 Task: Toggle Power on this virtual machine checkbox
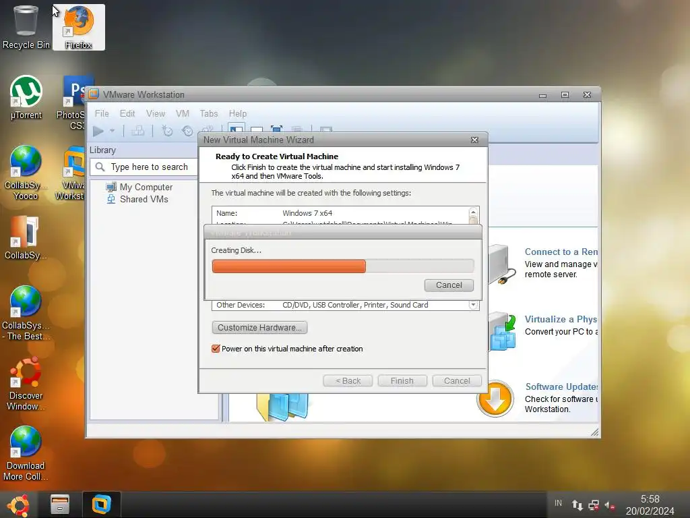coord(216,349)
